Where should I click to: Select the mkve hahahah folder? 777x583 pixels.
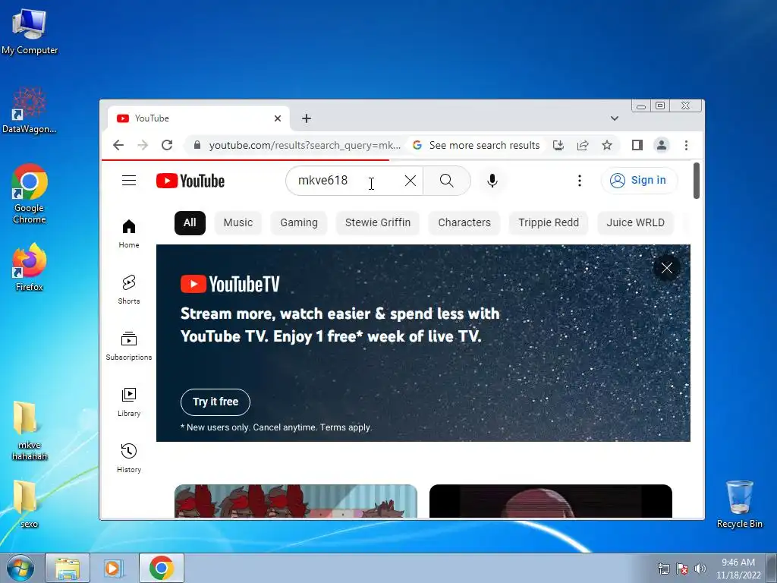(x=30, y=431)
